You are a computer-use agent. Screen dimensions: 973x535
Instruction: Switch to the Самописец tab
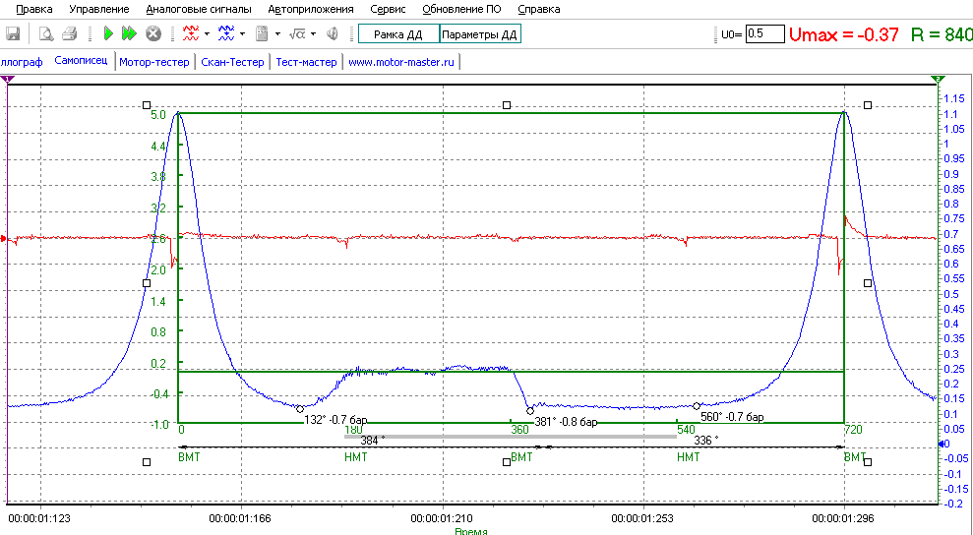pos(81,61)
